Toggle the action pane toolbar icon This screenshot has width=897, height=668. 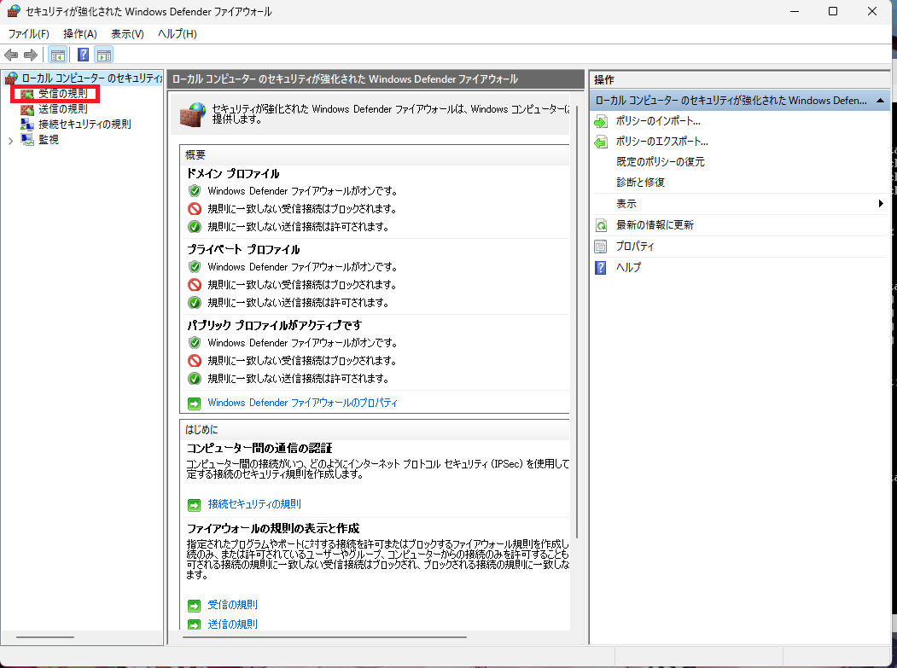(104, 55)
